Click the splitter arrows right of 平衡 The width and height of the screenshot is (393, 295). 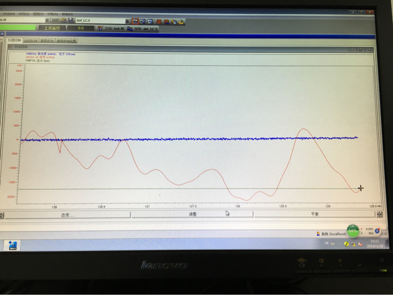(379, 214)
